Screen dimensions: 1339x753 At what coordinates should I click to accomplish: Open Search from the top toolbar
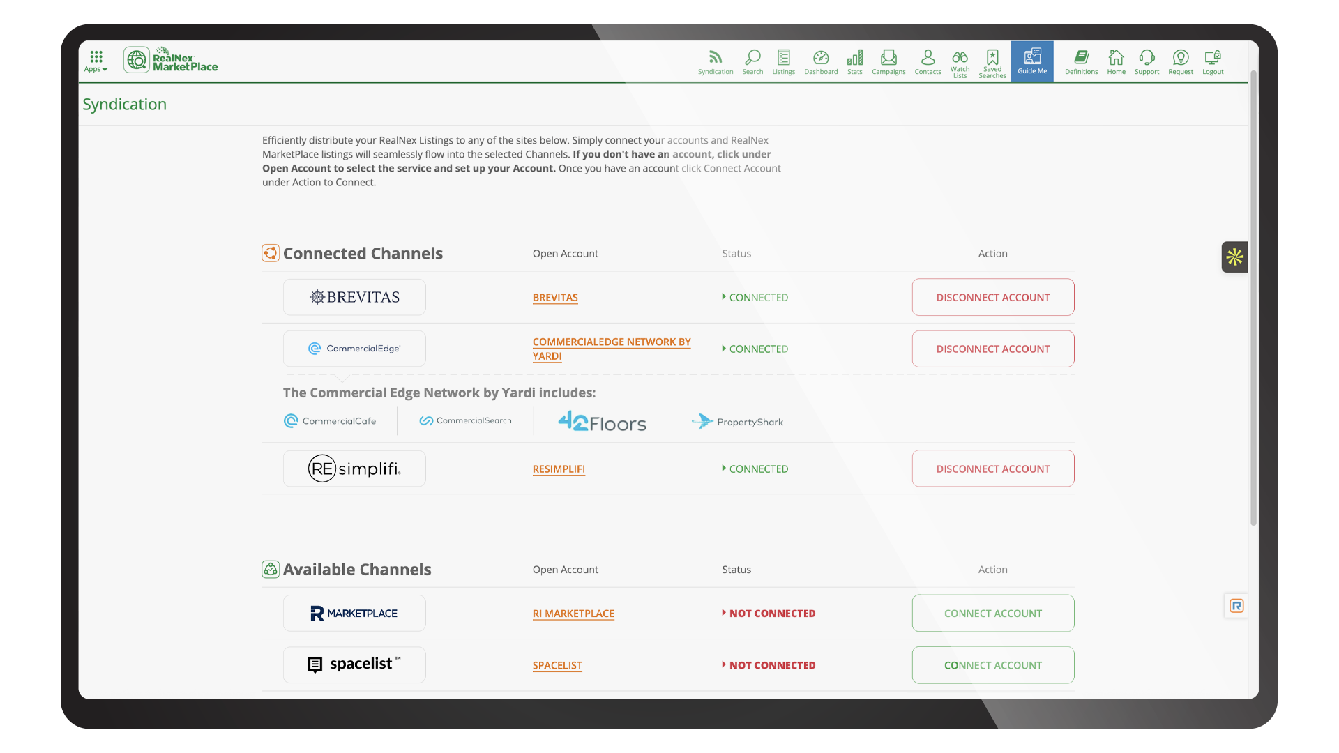point(752,62)
